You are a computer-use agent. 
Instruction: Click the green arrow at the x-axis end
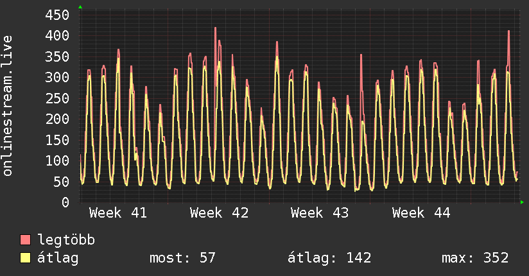click(x=522, y=202)
